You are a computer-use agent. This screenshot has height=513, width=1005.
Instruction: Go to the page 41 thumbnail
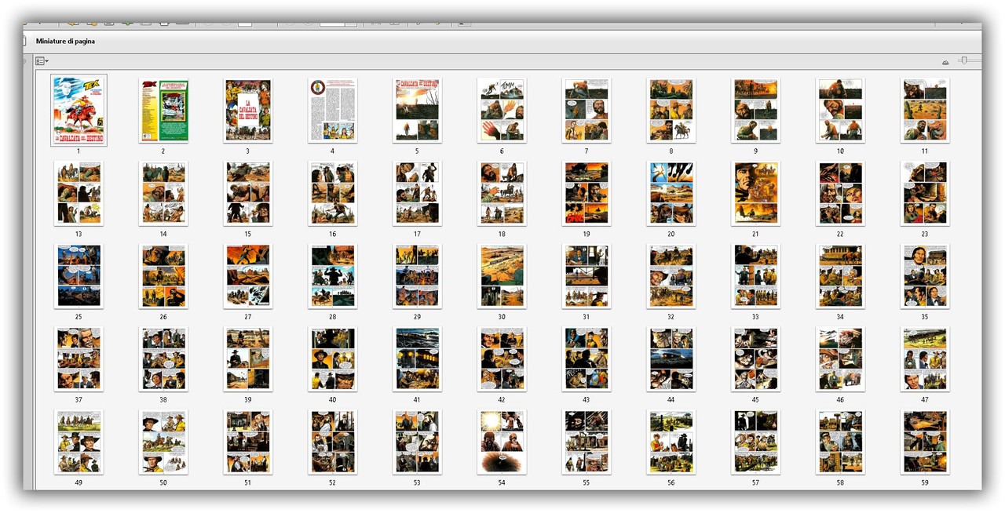[417, 359]
